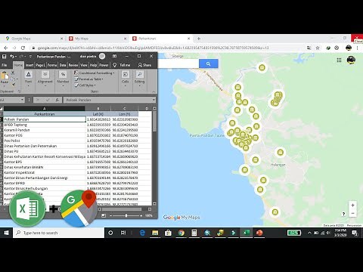
Task: Switch to the Insert ribbon tab
Action: (x=29, y=65)
